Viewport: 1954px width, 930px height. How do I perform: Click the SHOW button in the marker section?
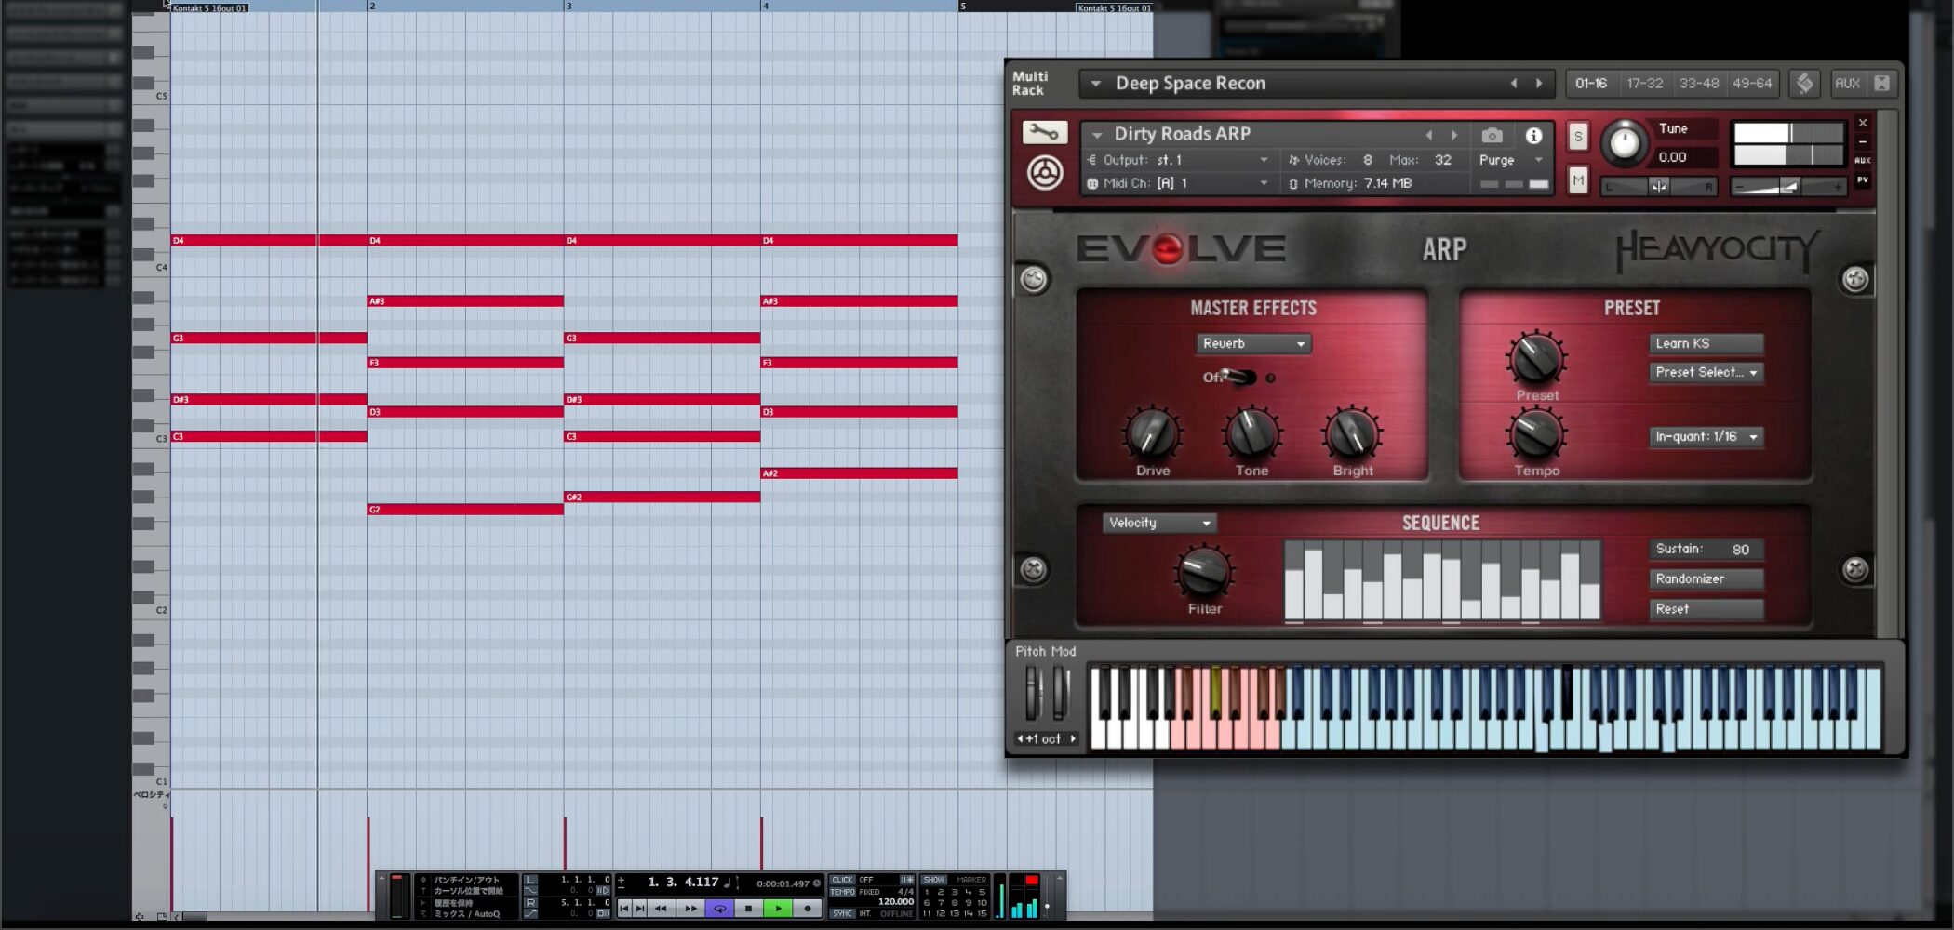pos(933,880)
